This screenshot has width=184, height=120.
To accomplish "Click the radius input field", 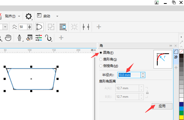I will pyautogui.click(x=129, y=75).
